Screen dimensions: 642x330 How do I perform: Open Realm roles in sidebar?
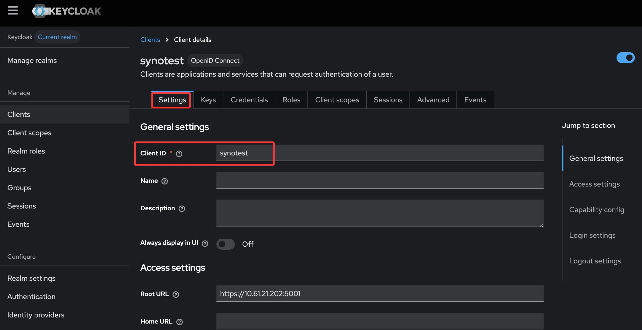(64, 151)
